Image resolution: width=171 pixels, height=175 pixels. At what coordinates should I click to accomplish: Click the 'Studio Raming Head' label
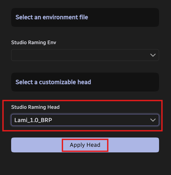coord(35,107)
